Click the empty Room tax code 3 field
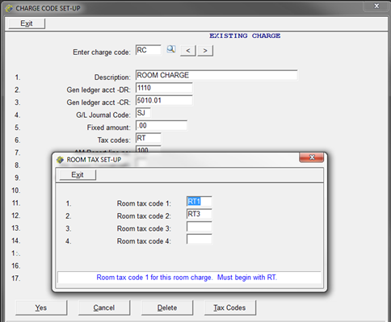Screen dimensions: 391x322 [x=199, y=227]
